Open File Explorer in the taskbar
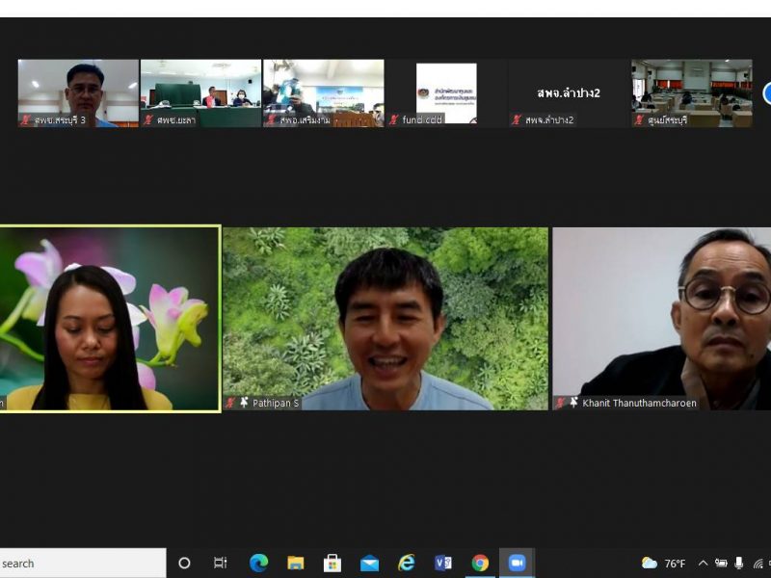The width and height of the screenshot is (771, 578). pyautogui.click(x=295, y=564)
